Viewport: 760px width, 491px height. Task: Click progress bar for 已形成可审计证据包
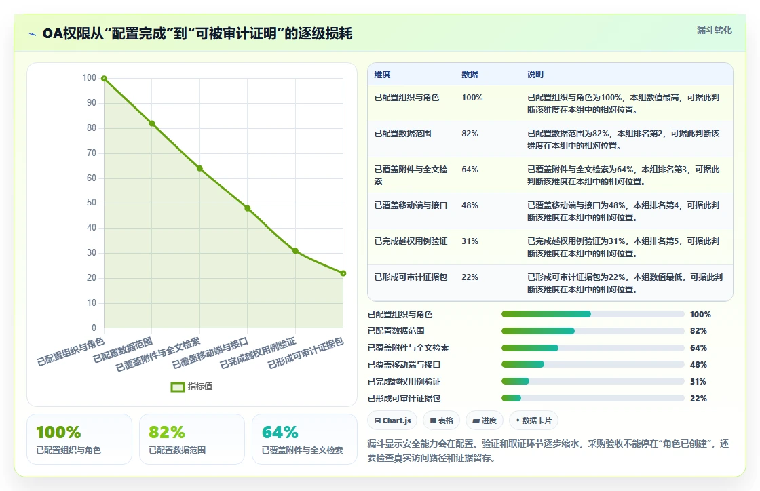click(x=593, y=399)
